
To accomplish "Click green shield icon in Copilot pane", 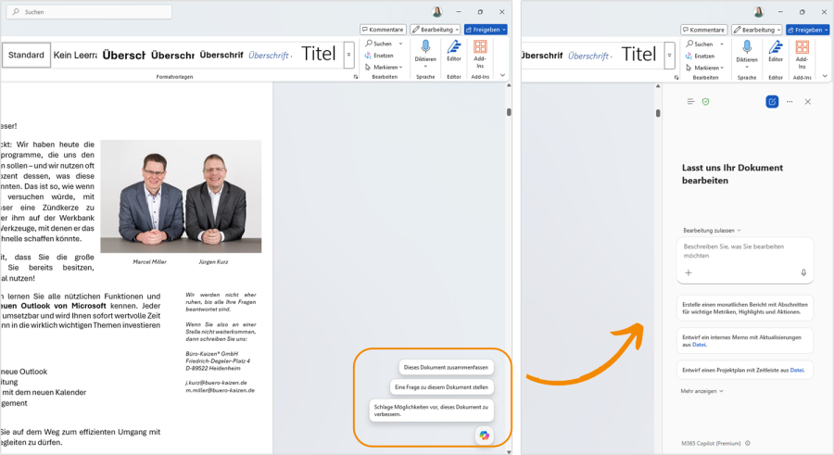I will pos(706,102).
